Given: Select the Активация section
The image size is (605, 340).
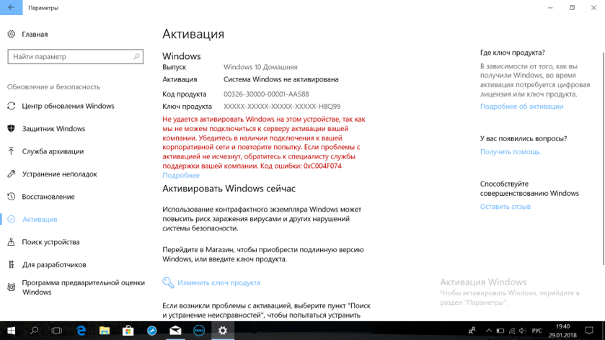Looking at the screenshot, I should (x=40, y=219).
